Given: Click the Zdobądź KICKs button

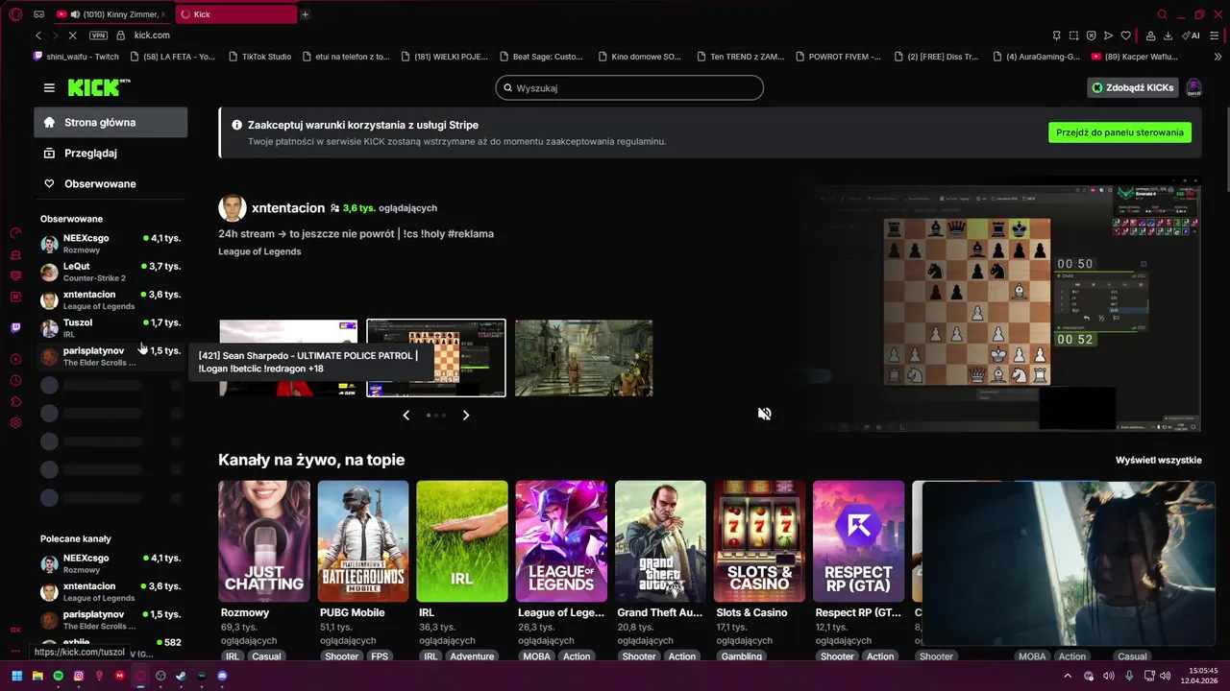Looking at the screenshot, I should tap(1133, 87).
